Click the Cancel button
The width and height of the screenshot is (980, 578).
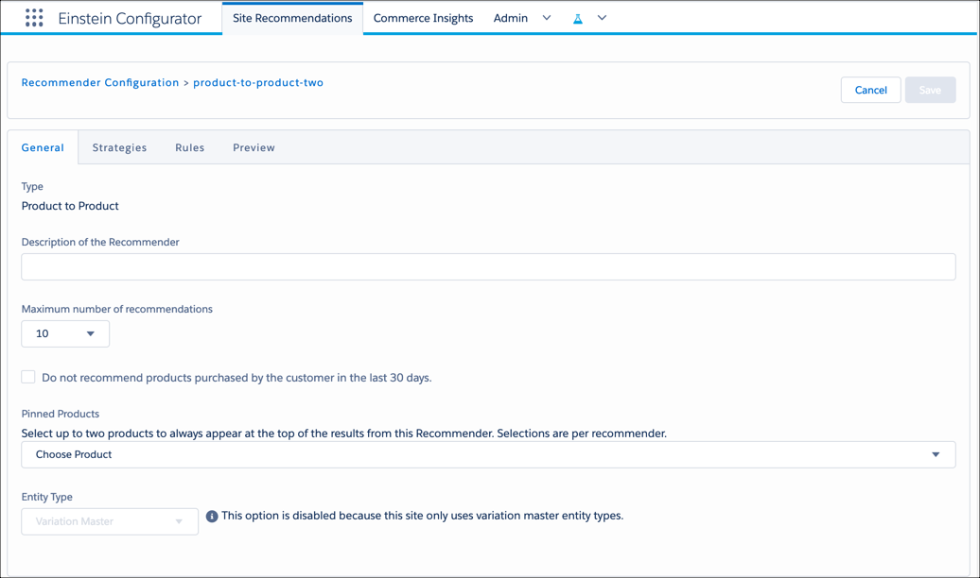coord(870,90)
